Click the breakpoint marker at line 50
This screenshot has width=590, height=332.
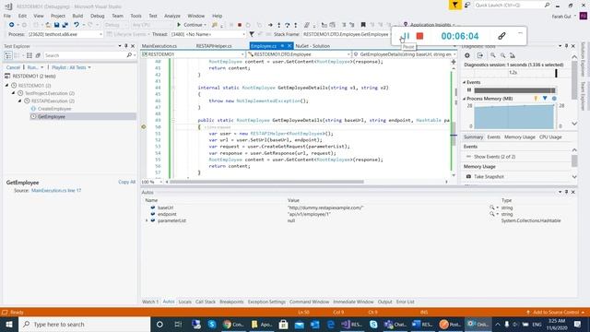point(144,127)
